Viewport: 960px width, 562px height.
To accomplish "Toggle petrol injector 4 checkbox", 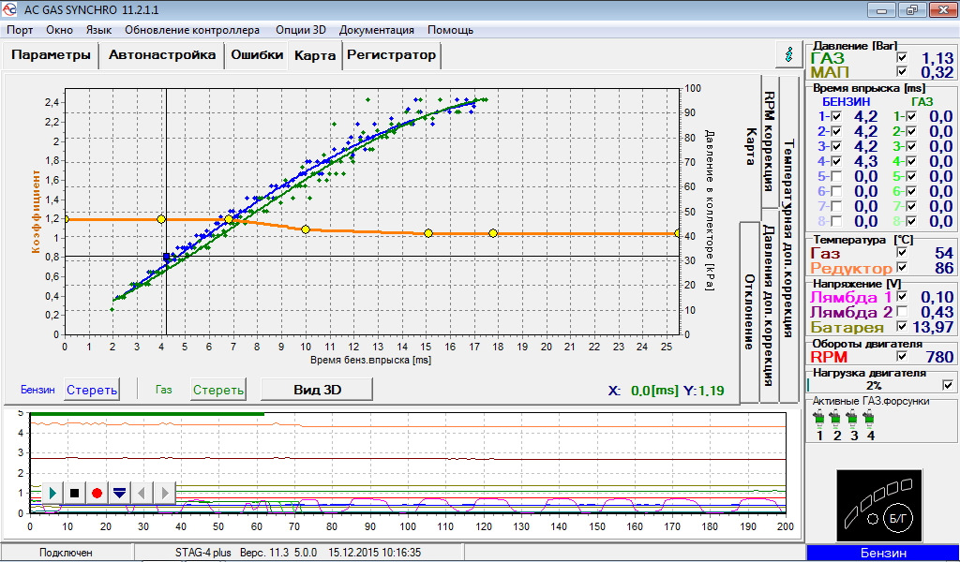I will click(x=836, y=161).
